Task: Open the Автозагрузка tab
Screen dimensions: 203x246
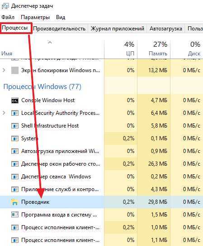Action: pos(166,29)
